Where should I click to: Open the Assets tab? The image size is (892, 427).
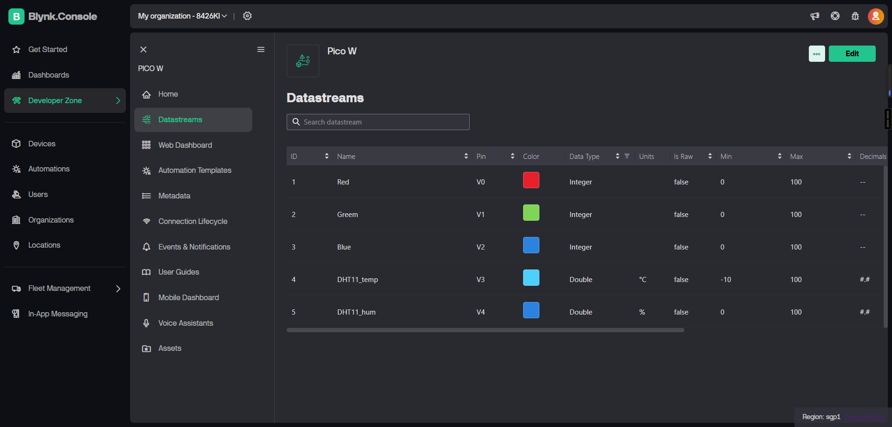[x=193, y=348]
